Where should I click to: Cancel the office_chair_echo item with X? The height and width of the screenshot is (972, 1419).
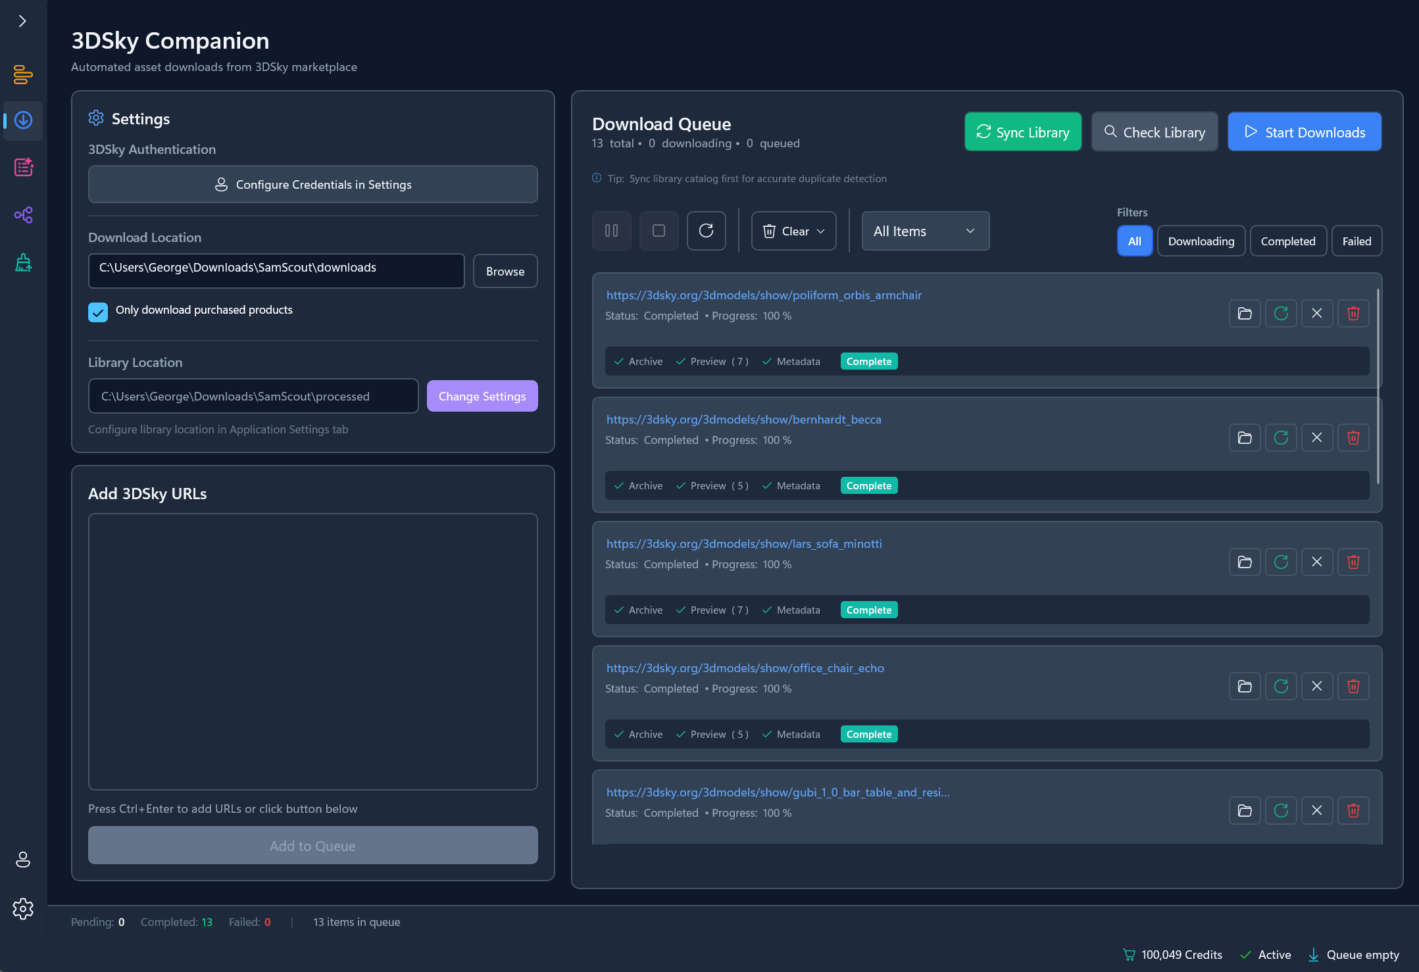[x=1316, y=686]
